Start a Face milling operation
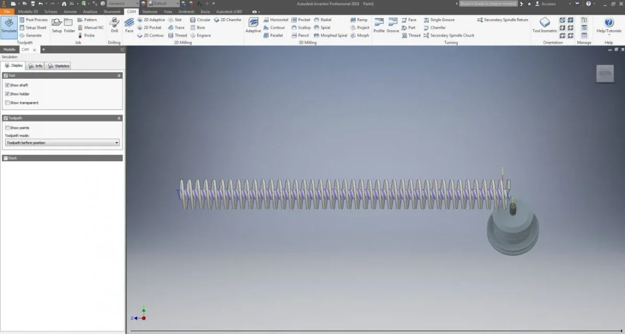This screenshot has width=625, height=334. click(x=129, y=26)
